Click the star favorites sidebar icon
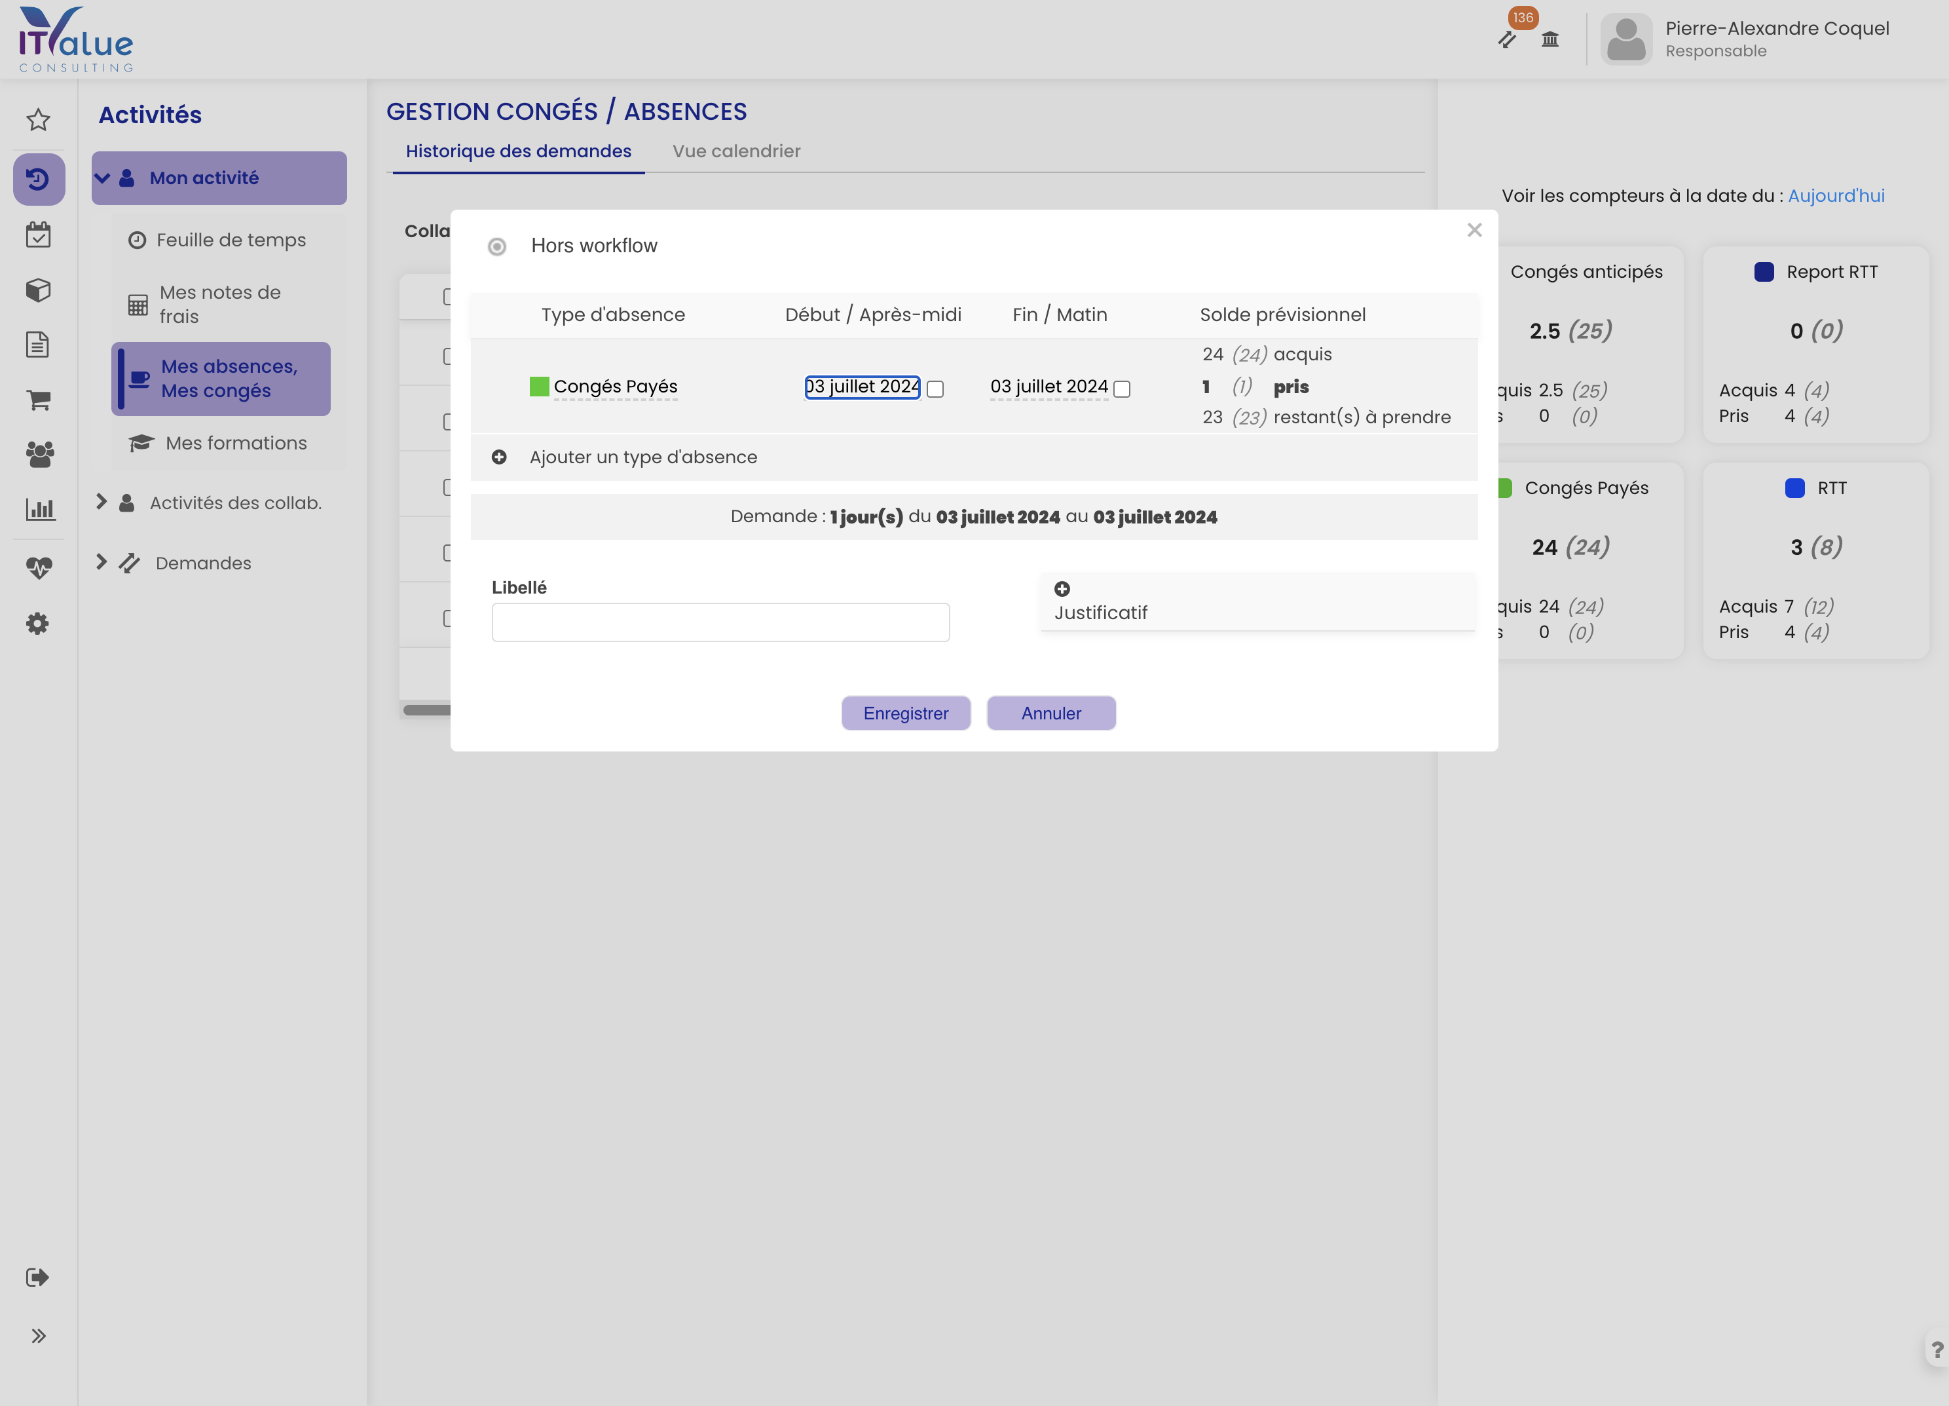 pyautogui.click(x=38, y=119)
